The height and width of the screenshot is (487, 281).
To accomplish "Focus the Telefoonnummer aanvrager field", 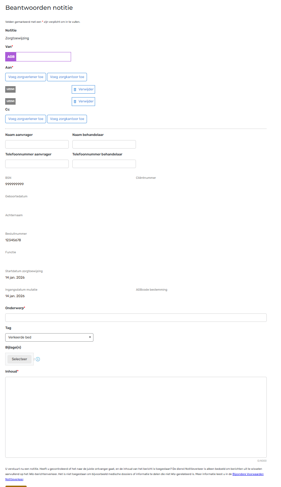I will [x=37, y=164].
